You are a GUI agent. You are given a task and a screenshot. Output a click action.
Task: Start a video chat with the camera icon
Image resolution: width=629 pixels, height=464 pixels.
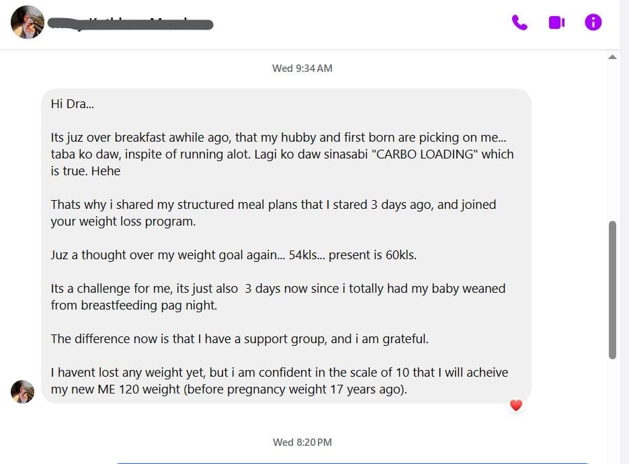point(556,22)
